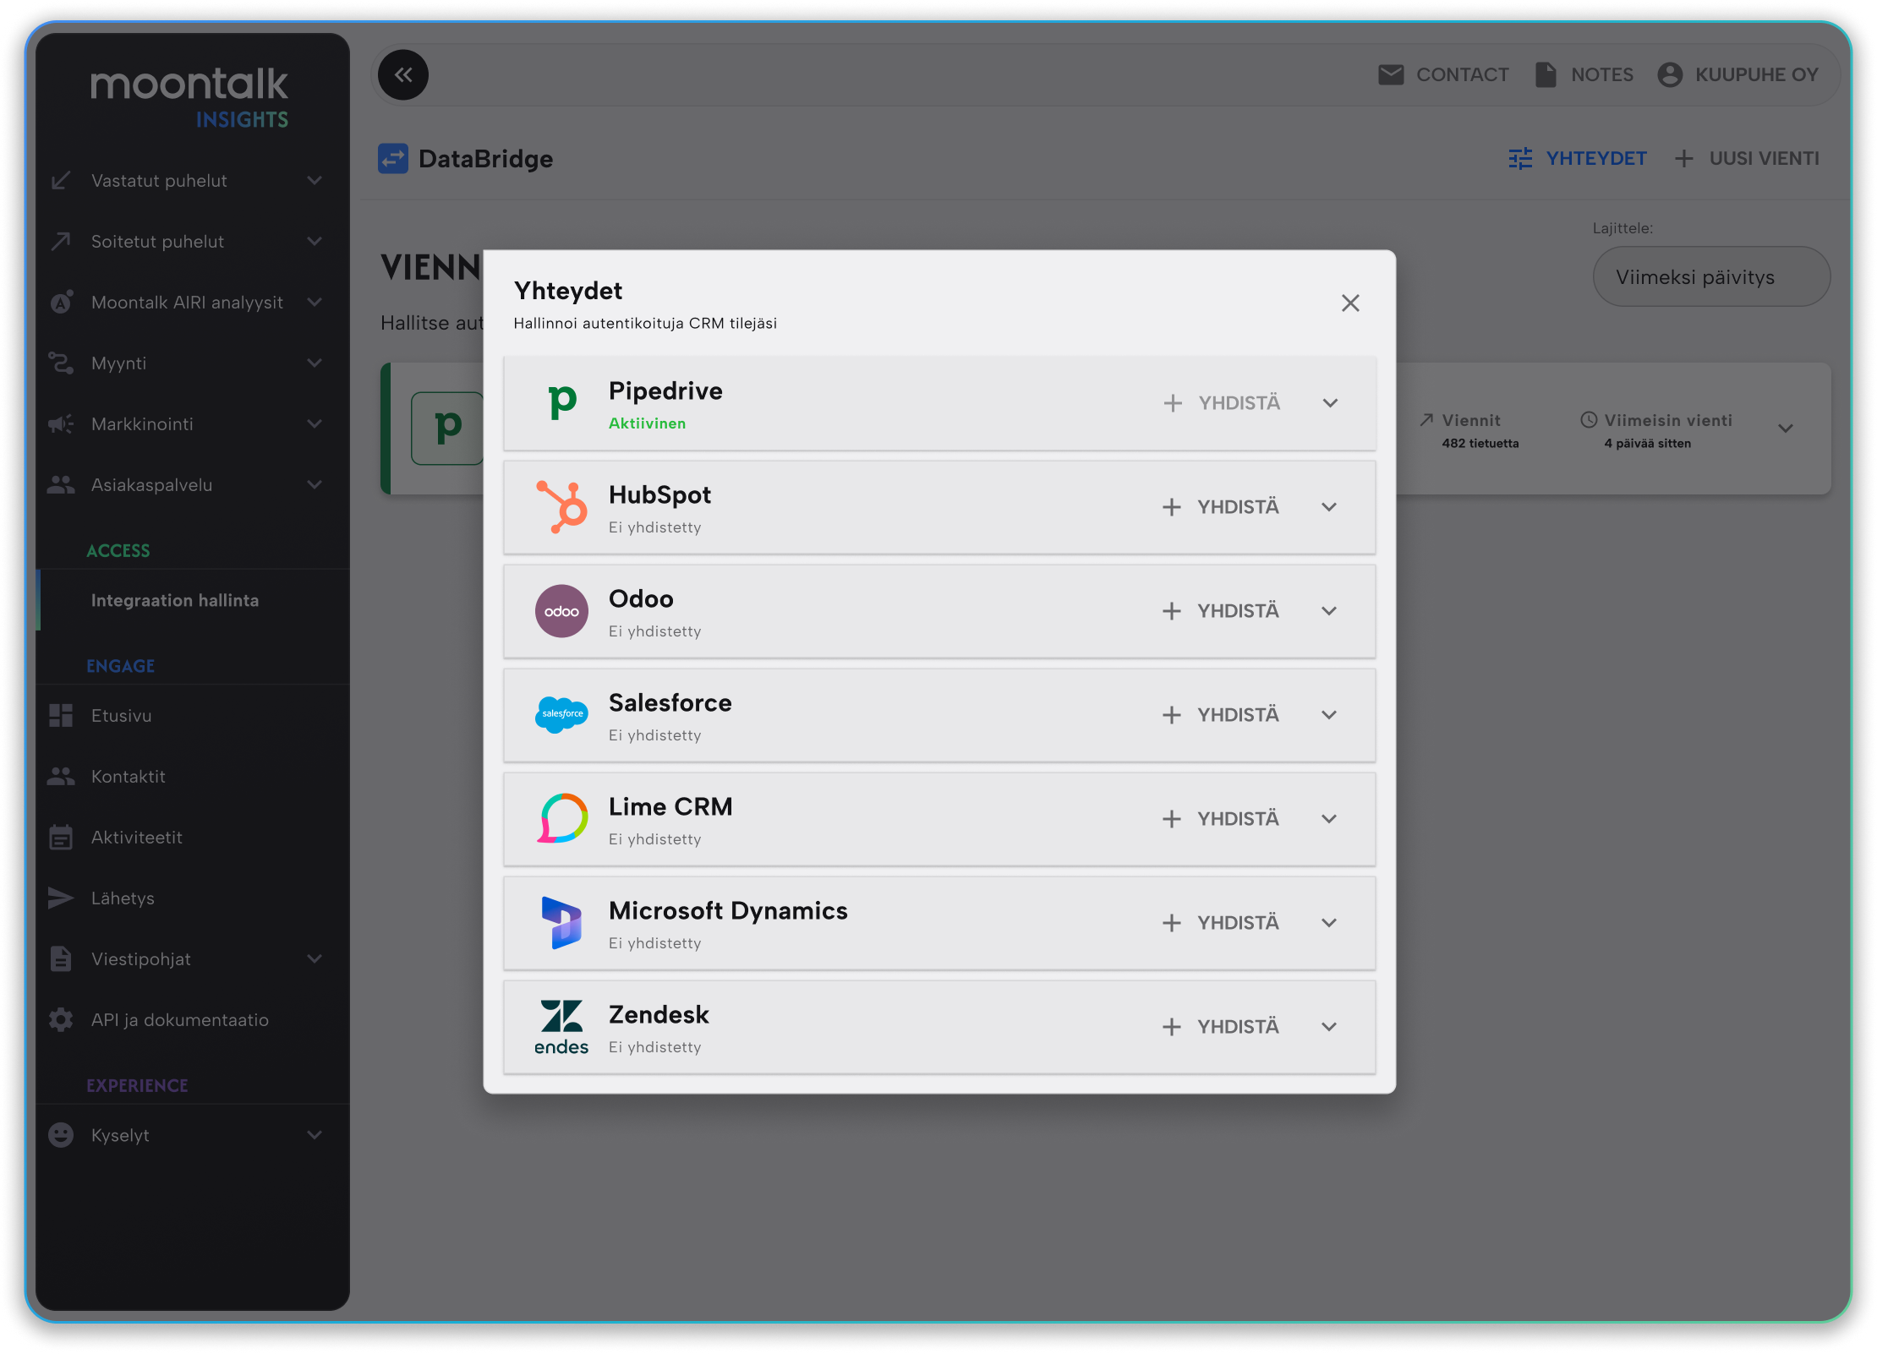Click the Pipedrive logo in the dialog
The image size is (1877, 1354).
pos(562,402)
